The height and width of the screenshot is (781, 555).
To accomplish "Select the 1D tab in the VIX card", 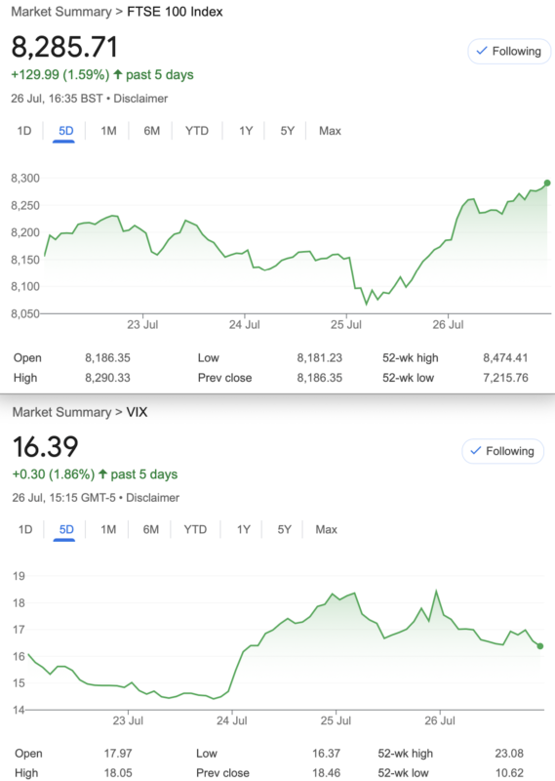I will [x=25, y=529].
